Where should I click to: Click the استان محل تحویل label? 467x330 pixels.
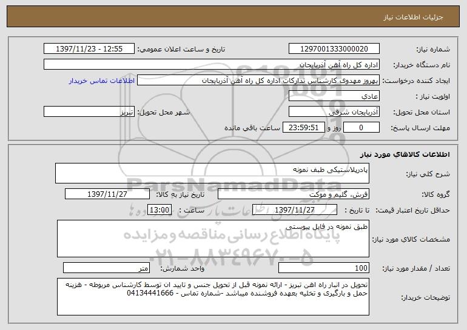[422, 113]
